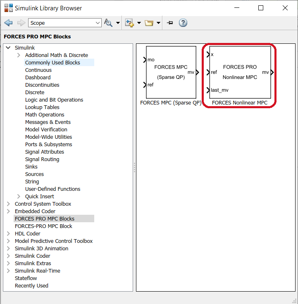Viewport: 298px width, 304px height.
Task: Open the dropdown arrow beside folder icon
Action: (158, 23)
